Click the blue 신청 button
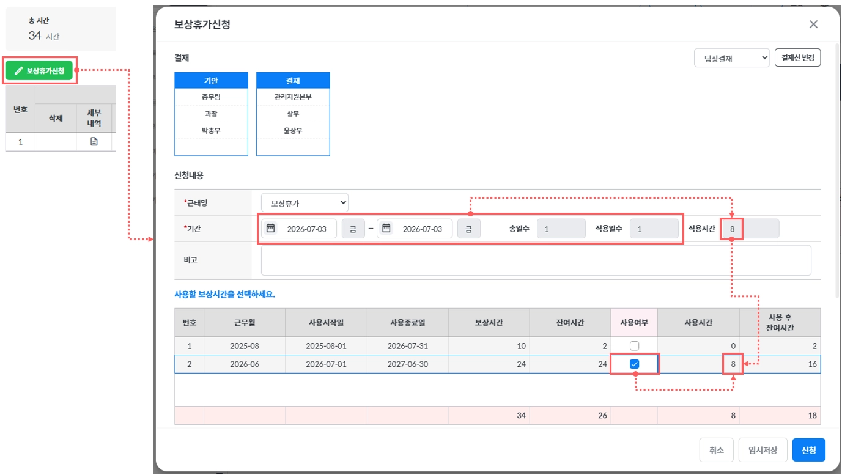This screenshot has width=842, height=475. coord(808,450)
